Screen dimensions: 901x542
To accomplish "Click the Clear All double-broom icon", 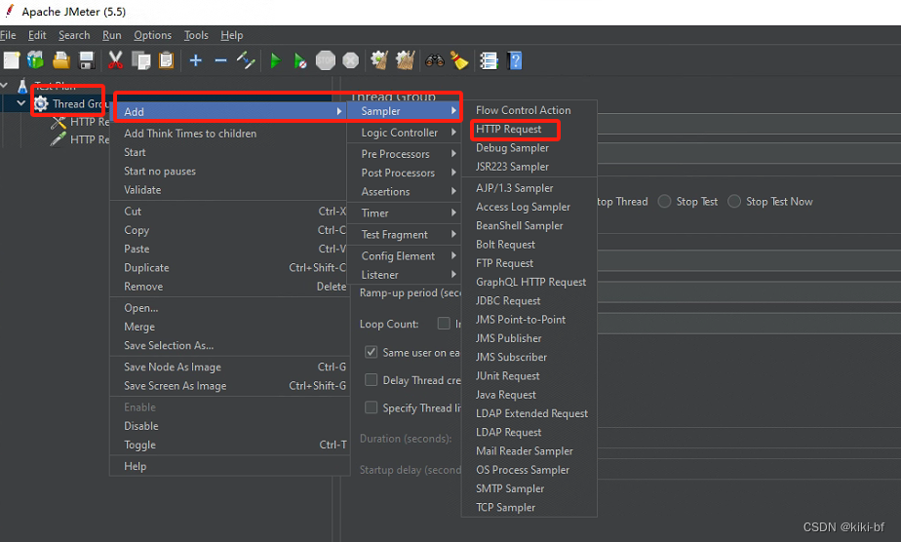I will (405, 60).
